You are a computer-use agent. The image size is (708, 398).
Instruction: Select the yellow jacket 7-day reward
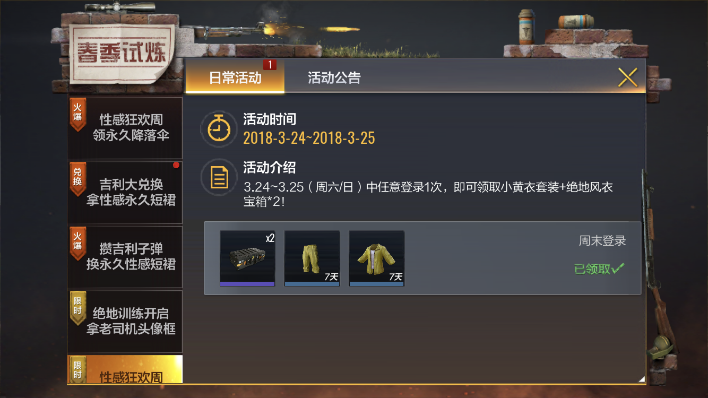376,258
